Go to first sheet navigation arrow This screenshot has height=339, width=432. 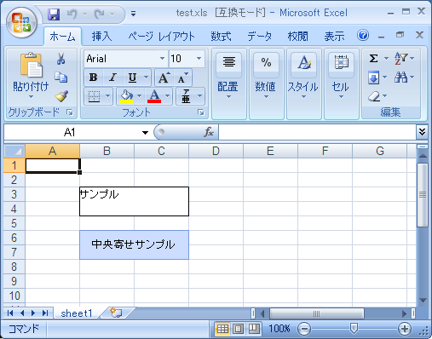point(10,313)
